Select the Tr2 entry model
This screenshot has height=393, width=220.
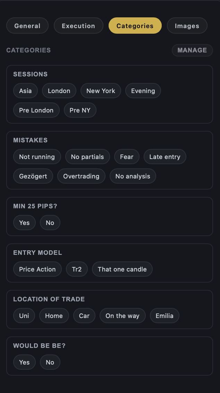77,269
